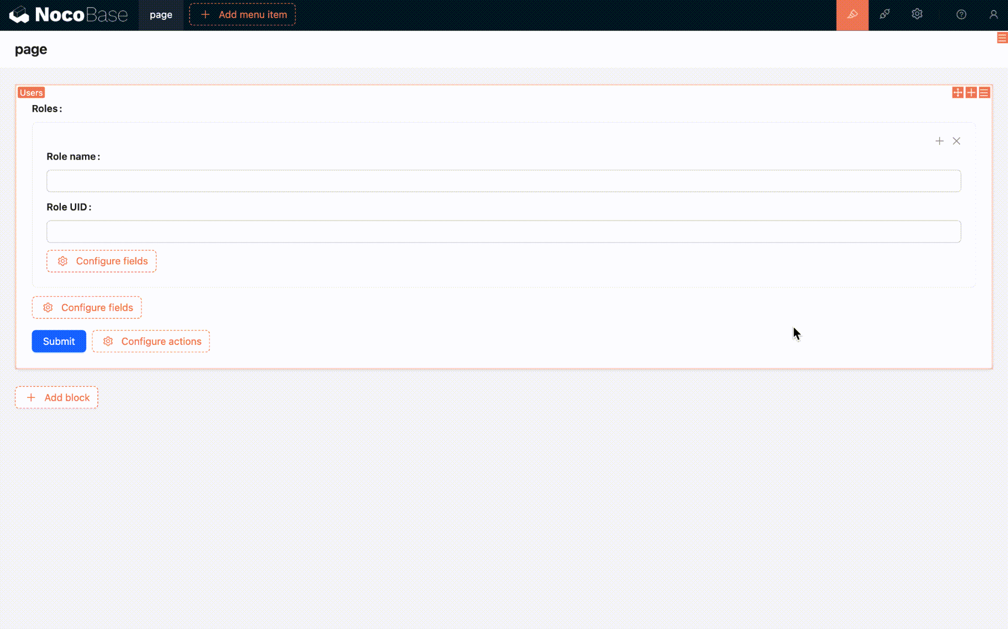Open the user profile icon
The width and height of the screenshot is (1008, 629).
[993, 15]
